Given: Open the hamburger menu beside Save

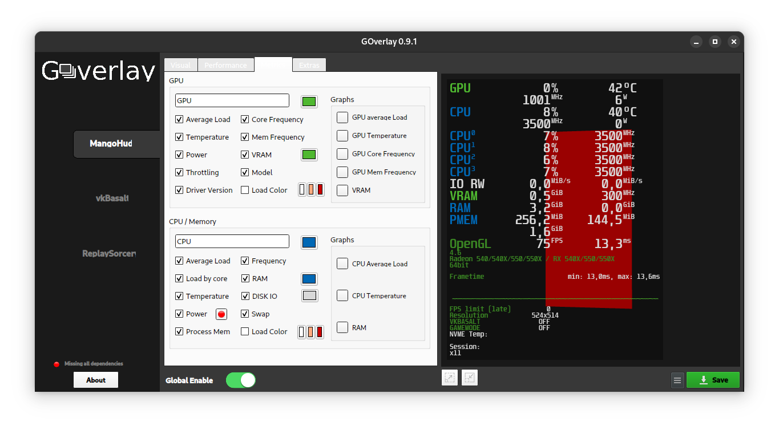Looking at the screenshot, I should pos(677,380).
